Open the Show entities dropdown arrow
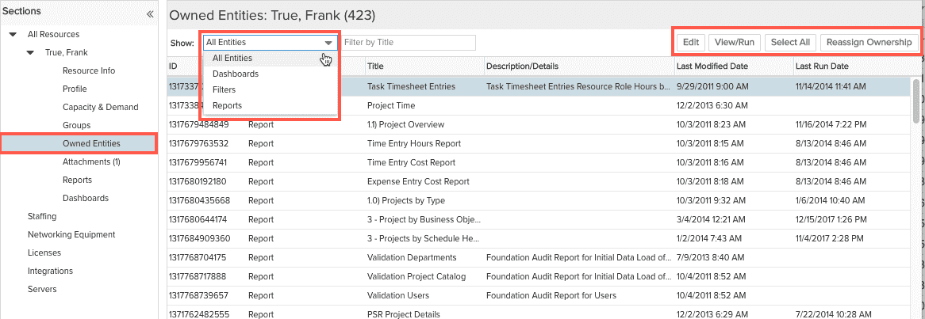The width and height of the screenshot is (925, 319). tap(328, 43)
